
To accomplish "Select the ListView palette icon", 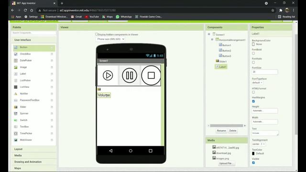I will [x=16, y=87].
